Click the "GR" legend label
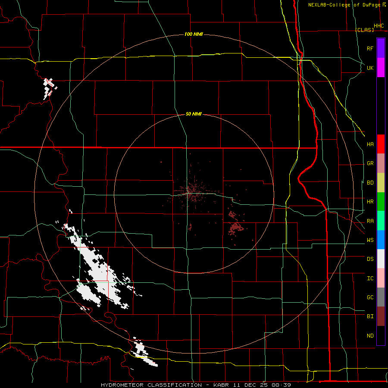The image size is (388, 388). pos(370,163)
